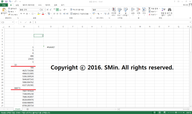Open Sort & Filter (정렬 및 필터)
The image size is (192, 114).
pyautogui.click(x=163, y=12)
